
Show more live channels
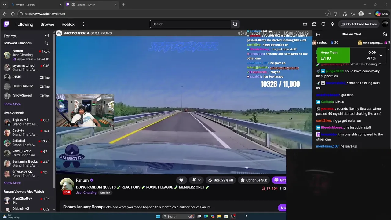12,183
